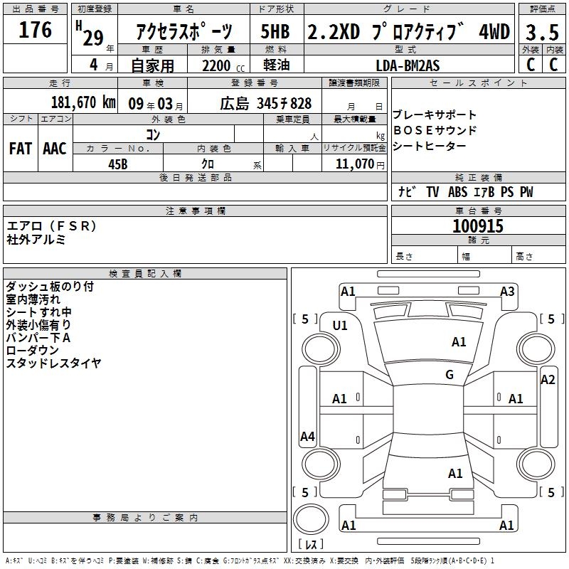Image resolution: width=569 pixels, height=569 pixels.
Task: Click the G windshield chip mark
Action: pyautogui.click(x=450, y=375)
